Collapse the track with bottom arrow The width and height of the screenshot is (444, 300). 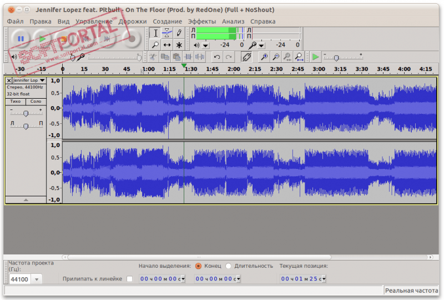[26, 200]
